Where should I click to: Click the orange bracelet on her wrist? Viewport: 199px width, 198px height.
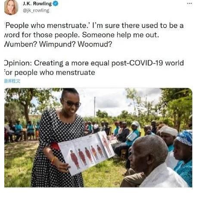(x=54, y=160)
